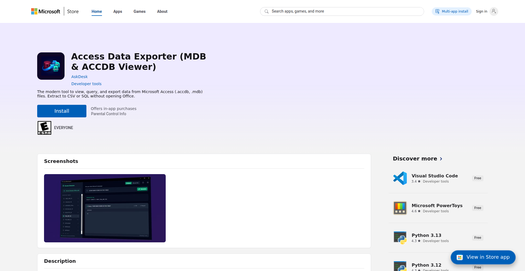Open the Developer tools category link
The image size is (525, 271).
pos(86,84)
